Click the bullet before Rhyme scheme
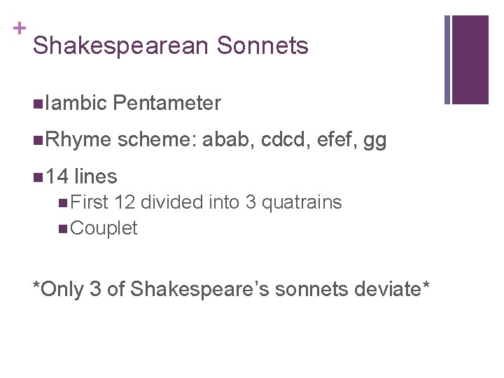Image resolution: width=504 pixels, height=378 pixels. pos(37,140)
